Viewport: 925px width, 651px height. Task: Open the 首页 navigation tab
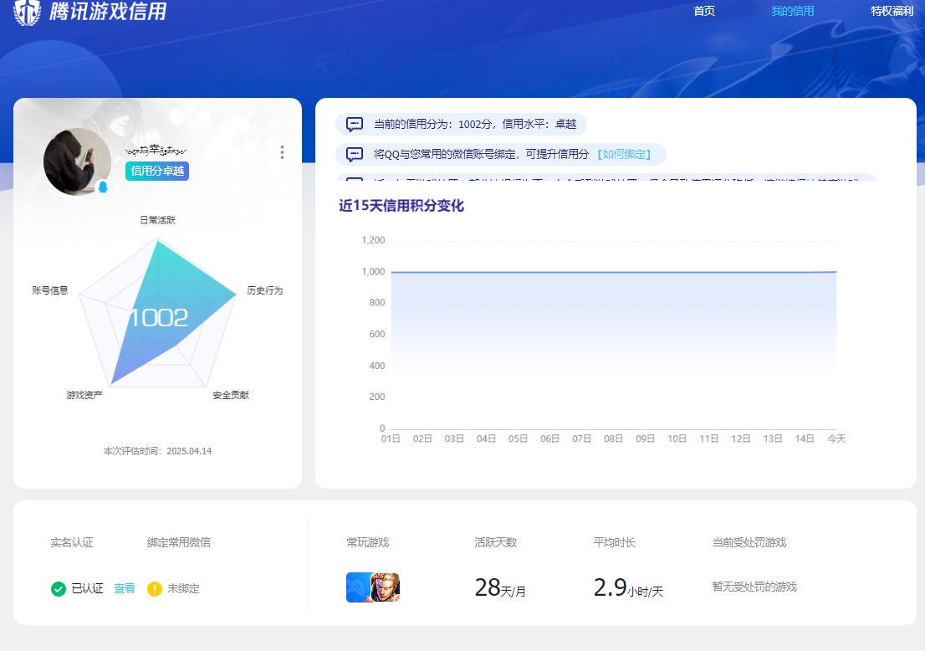click(x=703, y=11)
